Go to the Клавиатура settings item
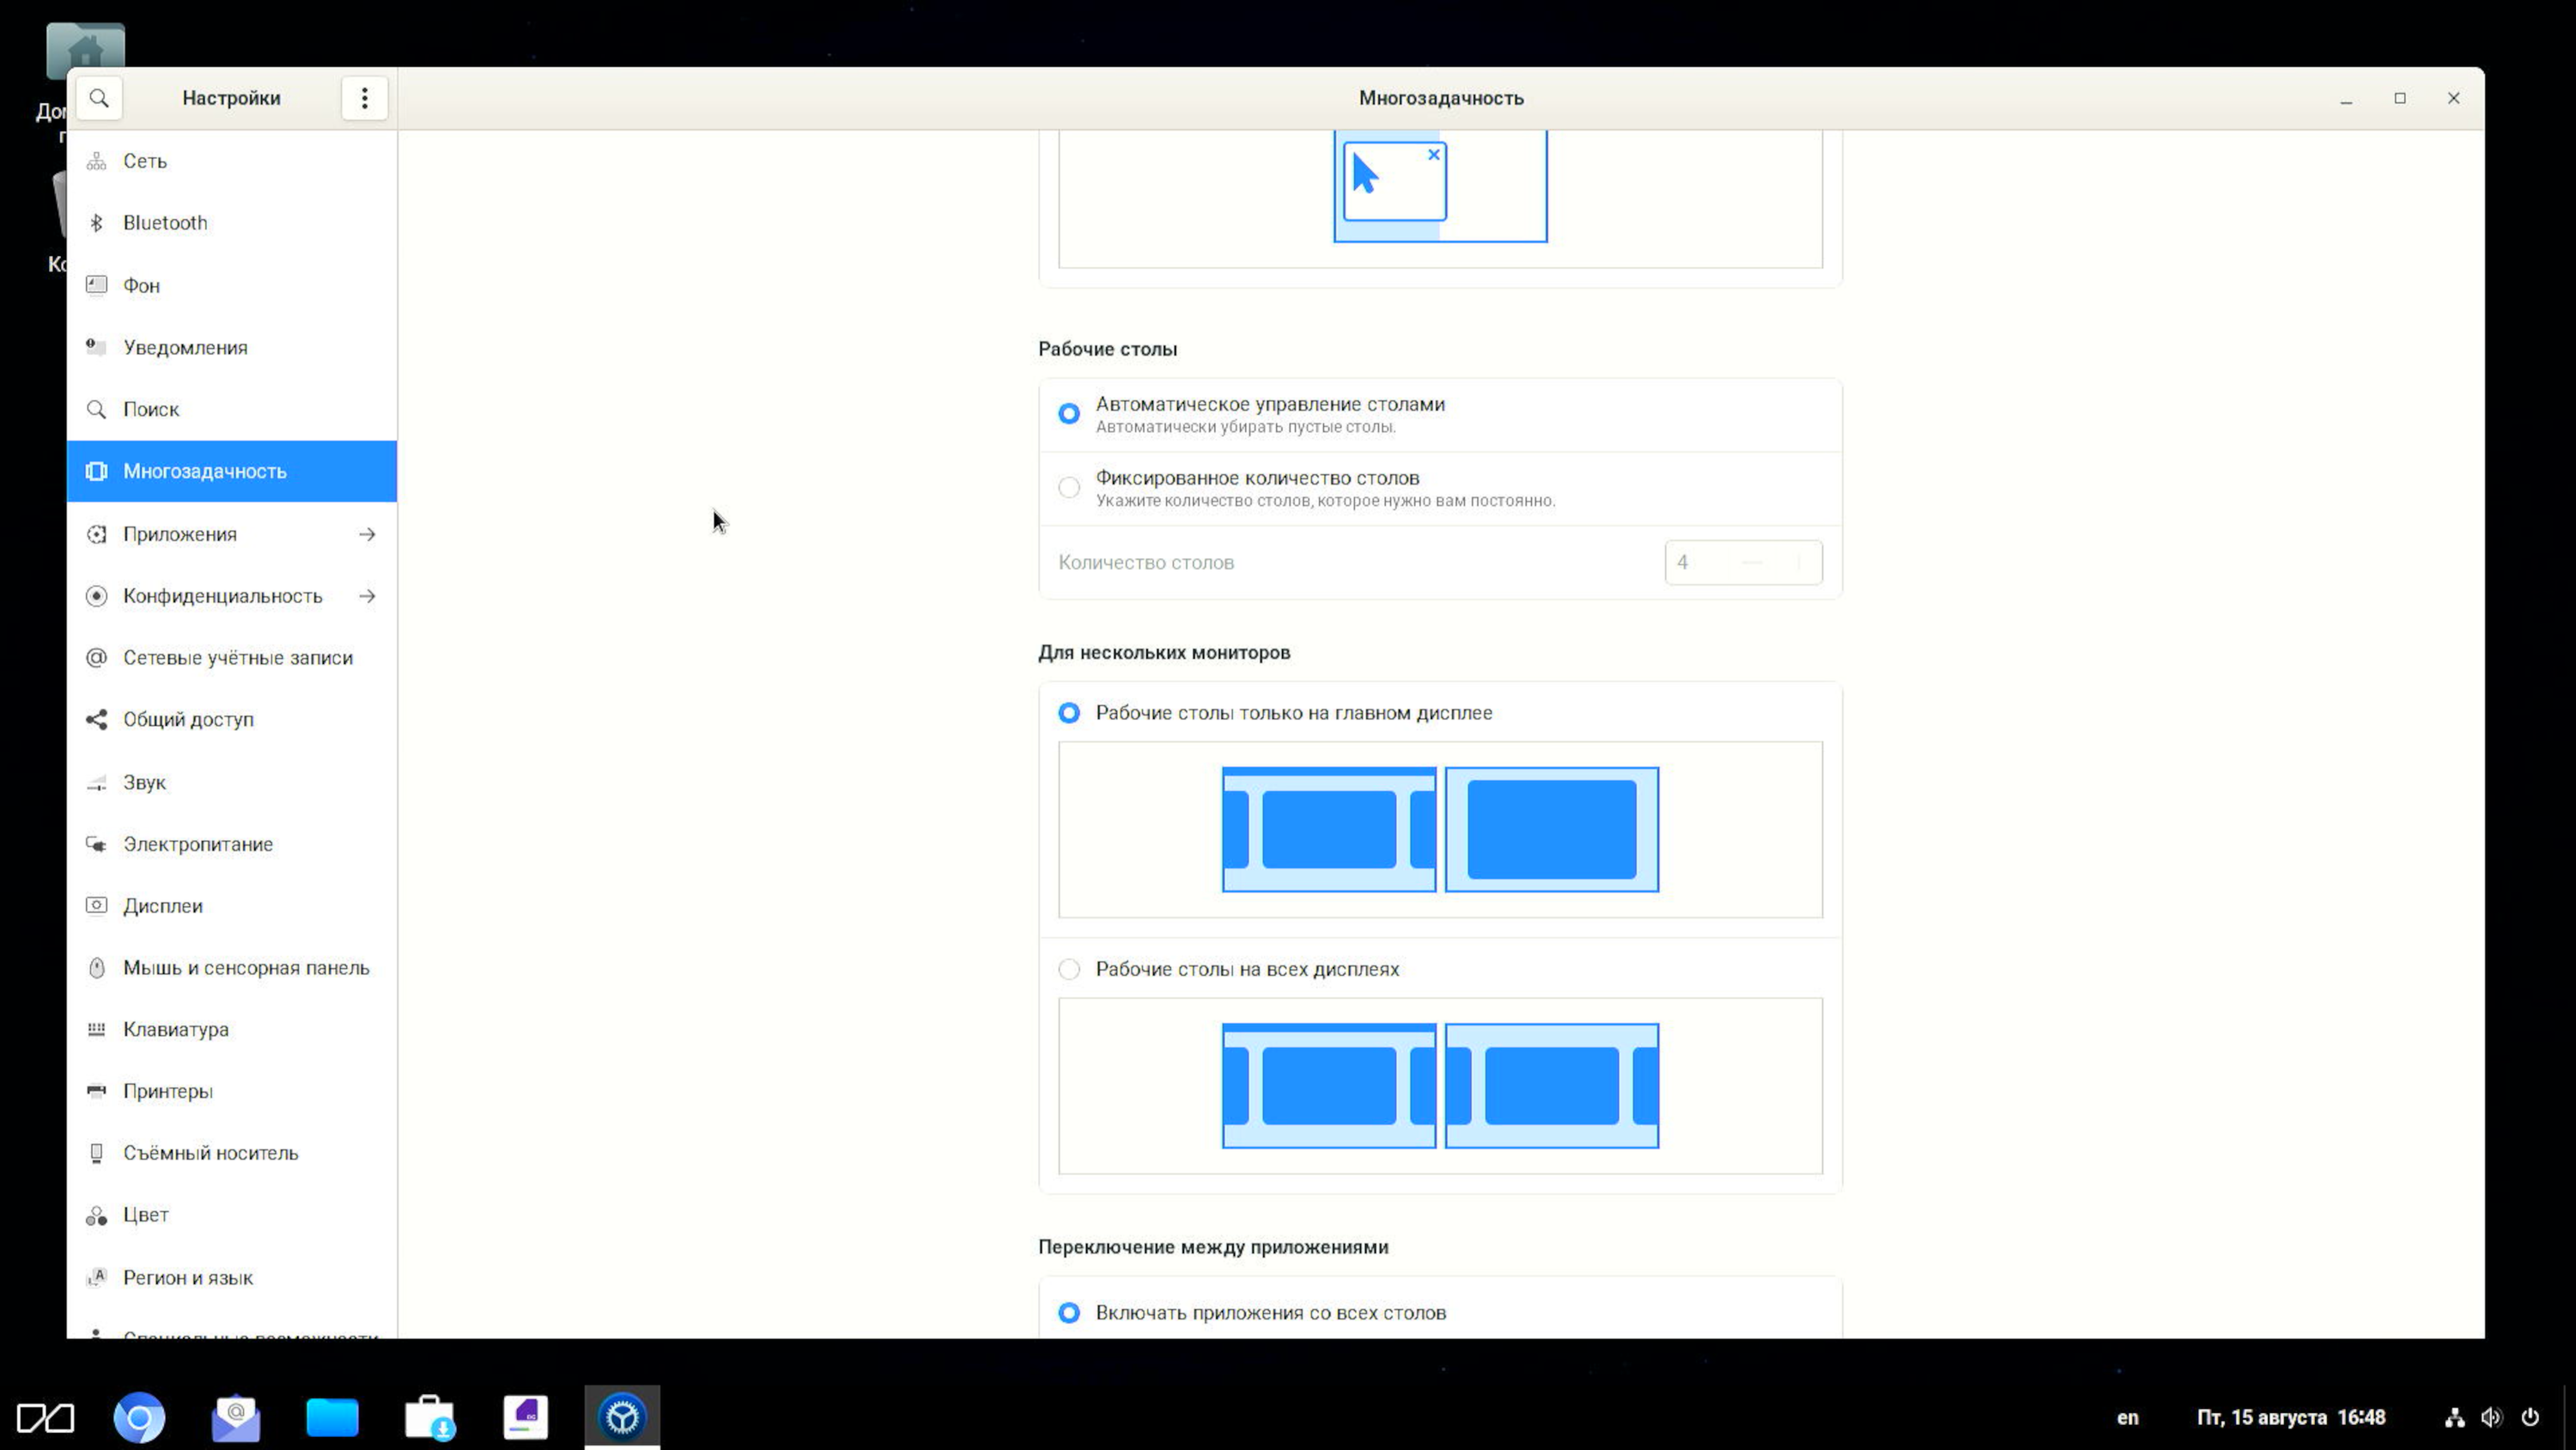The width and height of the screenshot is (2576, 1450). click(x=175, y=1030)
